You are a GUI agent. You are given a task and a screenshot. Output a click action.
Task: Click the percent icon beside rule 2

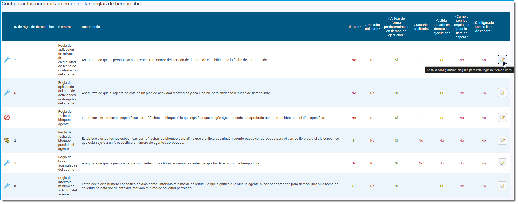tap(7, 140)
